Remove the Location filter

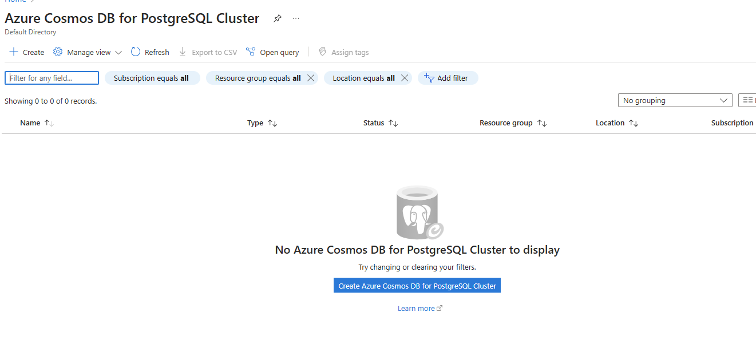click(x=405, y=78)
